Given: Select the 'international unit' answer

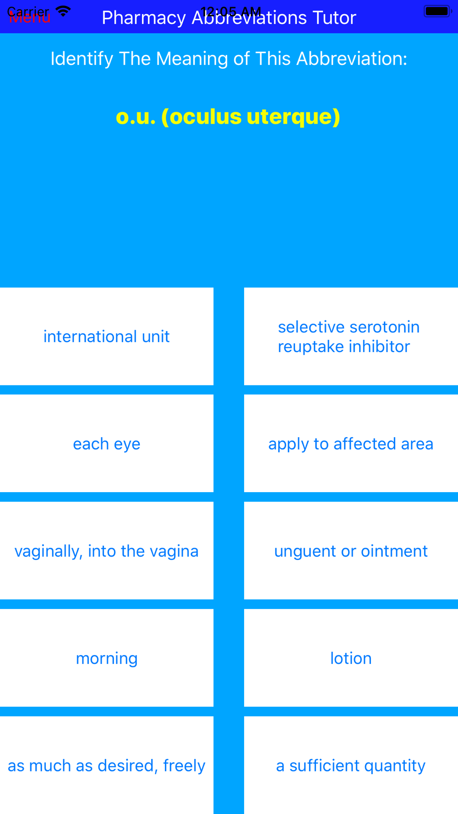Looking at the screenshot, I should 107,336.
